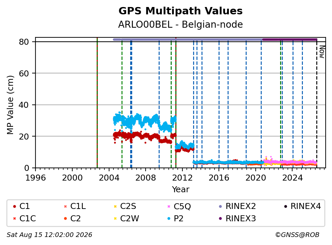The image size is (332, 245).
Task: Click the RINEX3 legend marker
Action: pos(221,219)
